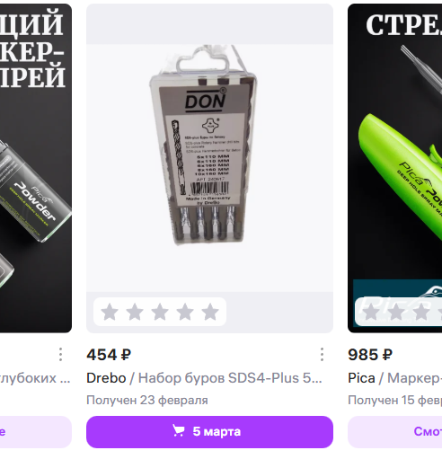The height and width of the screenshot is (468, 442).
Task: Add Drebo set to cart, 5 марта
Action: coord(209,432)
